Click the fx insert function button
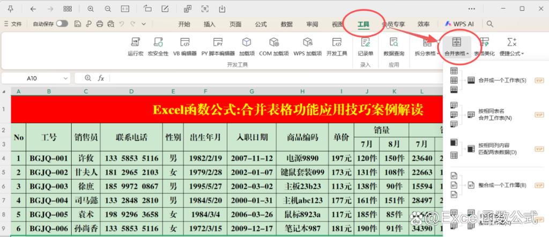The image size is (549, 237). tap(101, 78)
